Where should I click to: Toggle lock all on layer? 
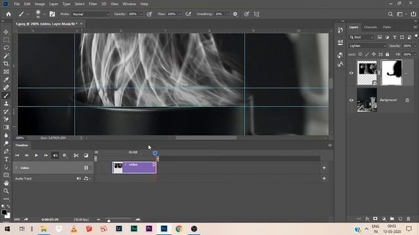(387, 54)
